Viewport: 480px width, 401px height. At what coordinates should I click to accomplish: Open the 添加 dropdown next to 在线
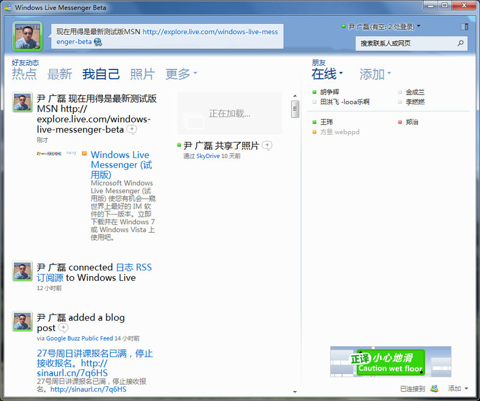click(375, 74)
